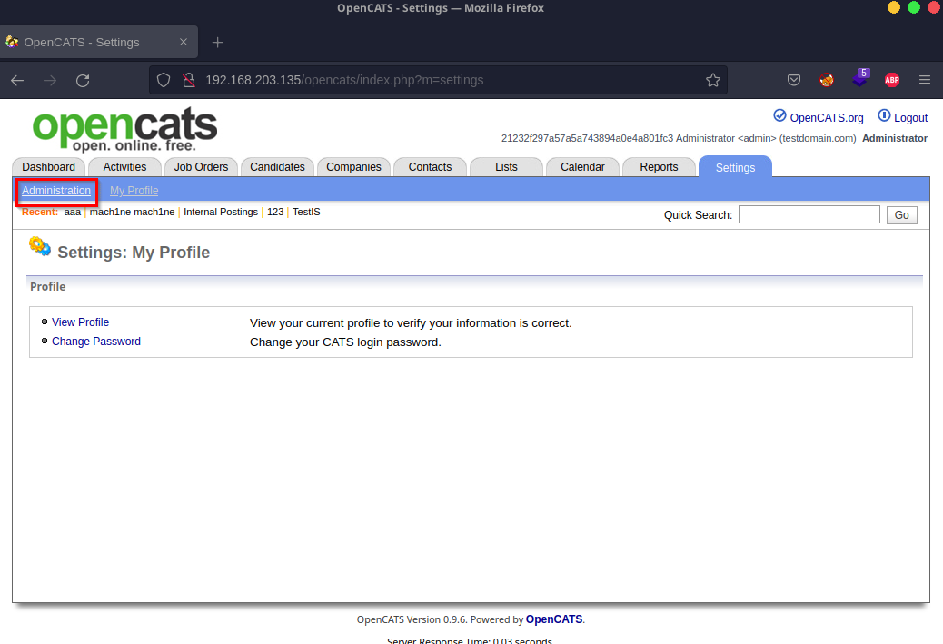The width and height of the screenshot is (943, 644).
Task: Go to the Calendar tab
Action: pos(582,167)
